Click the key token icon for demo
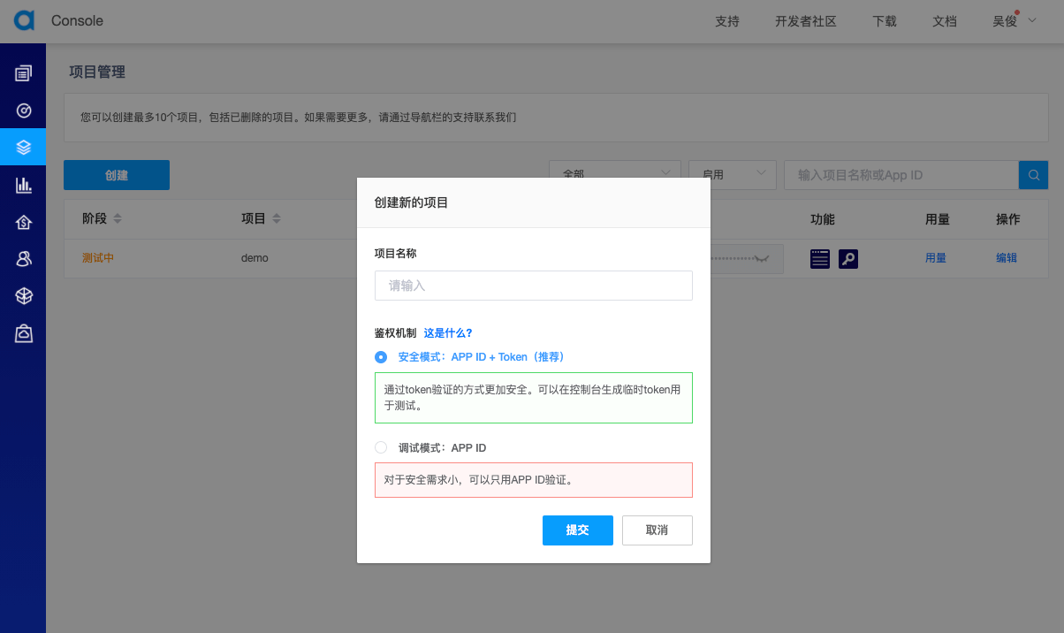Viewport: 1064px width, 633px height. point(848,259)
